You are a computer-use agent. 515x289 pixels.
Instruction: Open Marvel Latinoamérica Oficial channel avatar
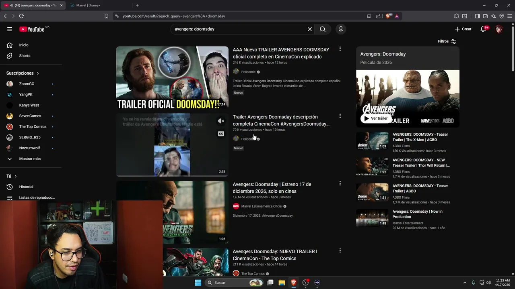[236, 206]
